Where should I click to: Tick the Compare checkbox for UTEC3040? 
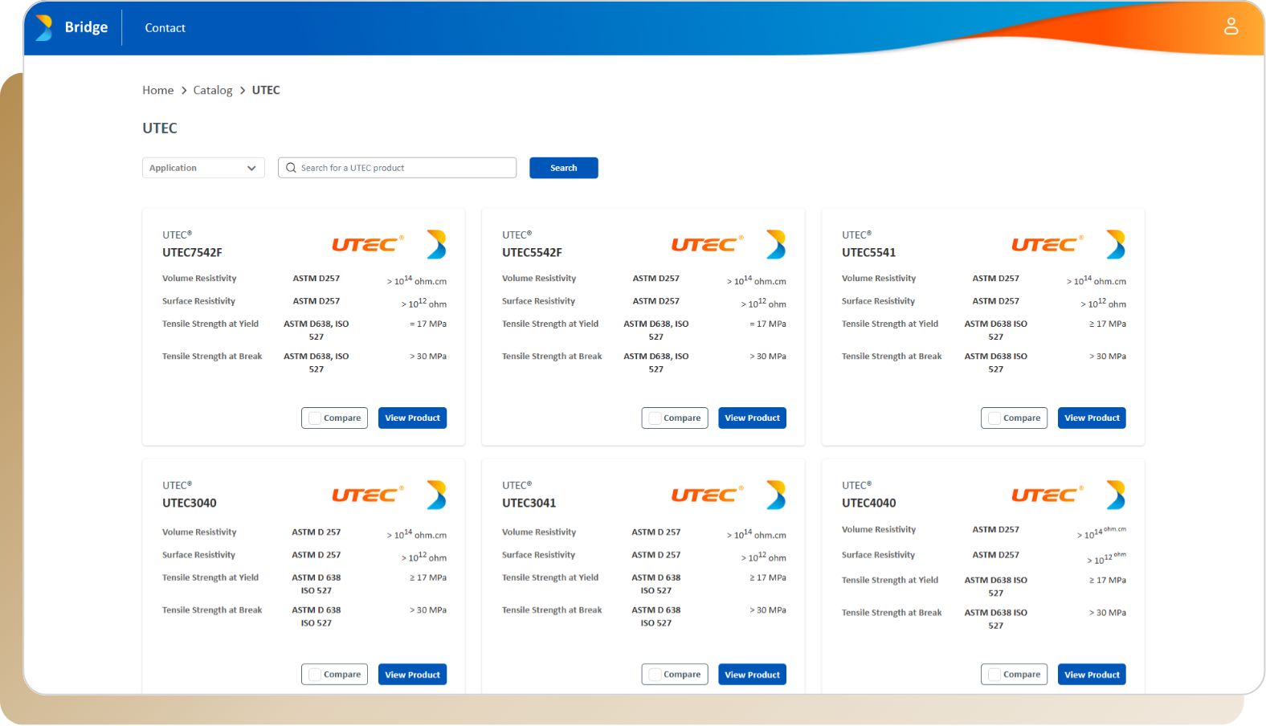pyautogui.click(x=315, y=675)
